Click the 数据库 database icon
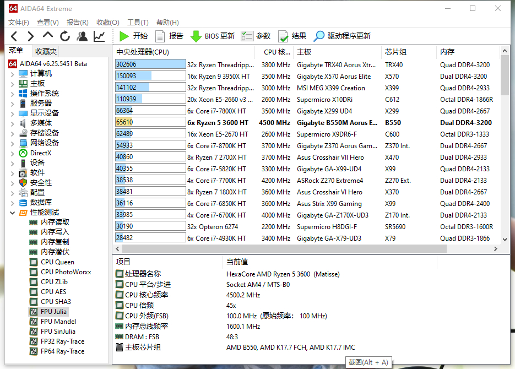 pos(23,203)
